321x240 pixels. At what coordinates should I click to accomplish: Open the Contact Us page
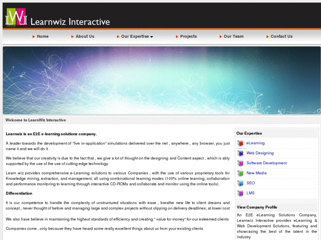pos(282,37)
